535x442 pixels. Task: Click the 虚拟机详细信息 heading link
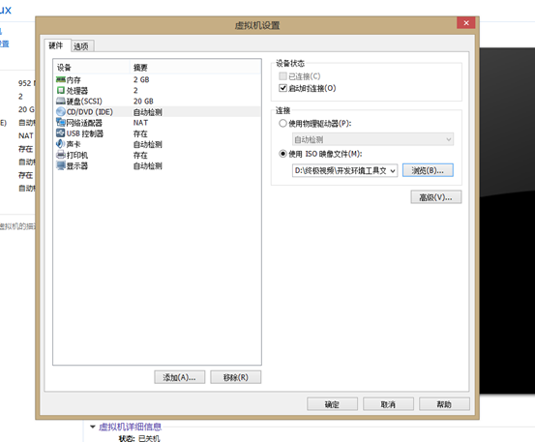click(x=130, y=427)
